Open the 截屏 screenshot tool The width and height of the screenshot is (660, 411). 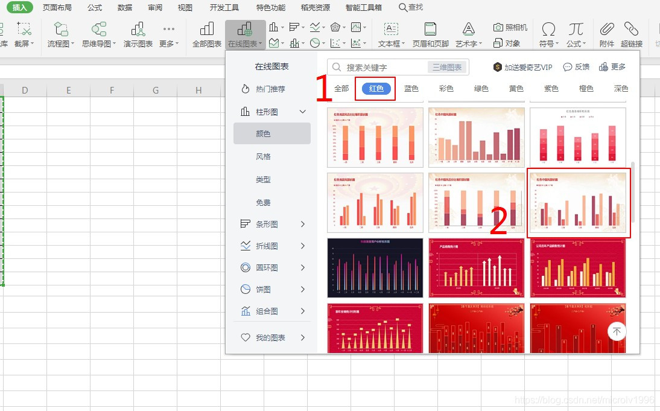pyautogui.click(x=24, y=34)
